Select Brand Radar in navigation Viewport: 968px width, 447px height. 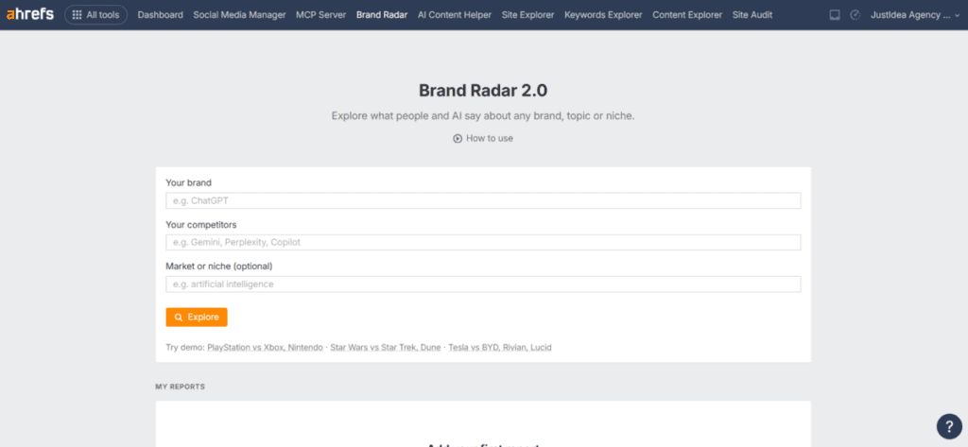point(382,15)
